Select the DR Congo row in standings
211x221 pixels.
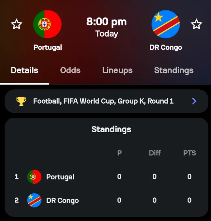107,200
